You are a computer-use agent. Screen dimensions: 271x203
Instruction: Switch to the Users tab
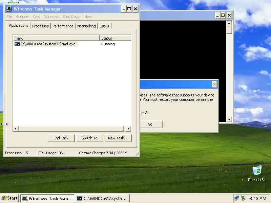click(104, 26)
